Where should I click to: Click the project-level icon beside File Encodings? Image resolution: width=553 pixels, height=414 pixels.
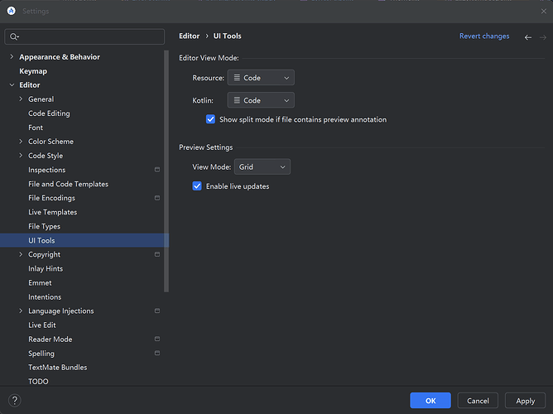(157, 198)
